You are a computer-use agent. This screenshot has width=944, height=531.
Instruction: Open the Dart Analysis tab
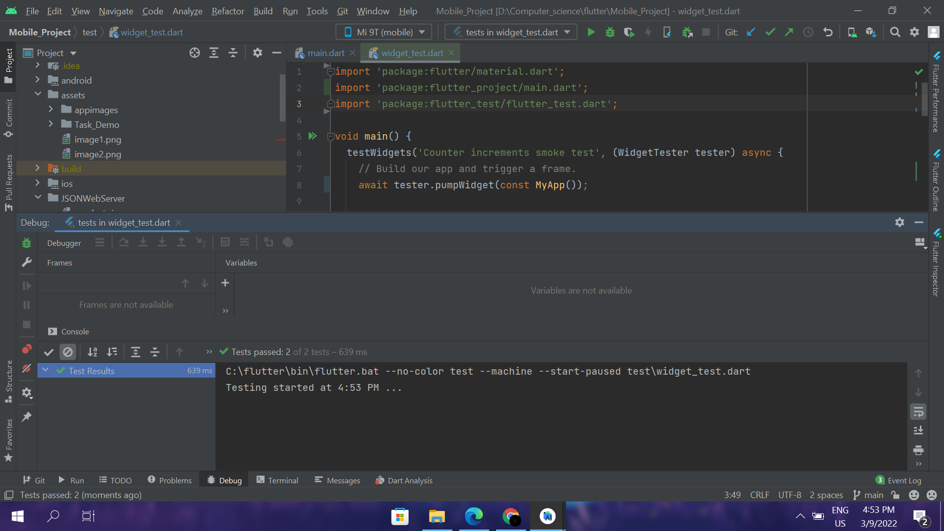(404, 480)
